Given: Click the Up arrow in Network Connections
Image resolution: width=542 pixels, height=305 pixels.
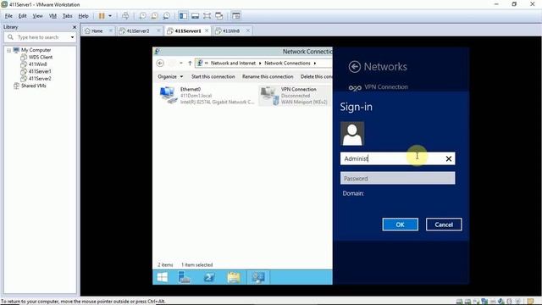Looking at the screenshot, I should point(190,64).
